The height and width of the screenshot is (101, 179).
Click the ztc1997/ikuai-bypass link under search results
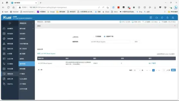[48, 54]
